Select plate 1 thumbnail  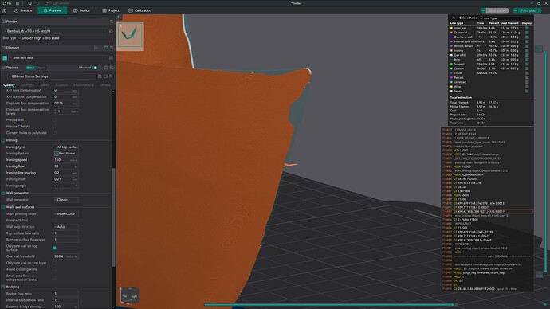point(130,35)
